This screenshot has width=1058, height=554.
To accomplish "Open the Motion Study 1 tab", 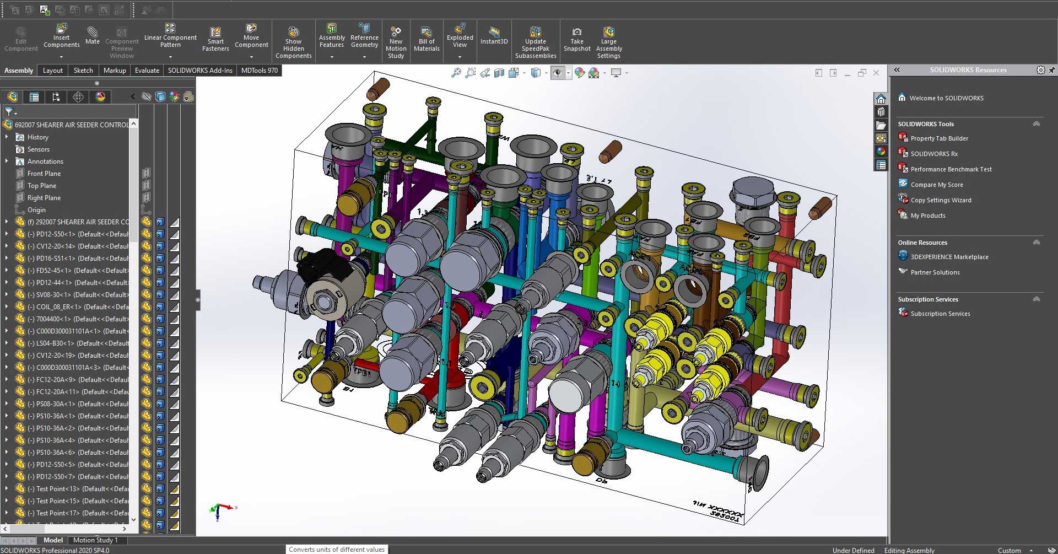I will 95,540.
